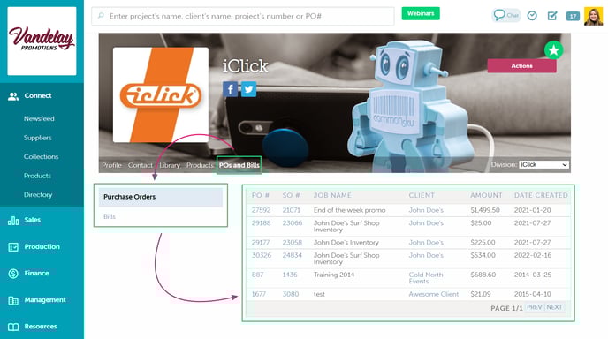
Task: Go to NEXT page of purchase orders
Action: click(554, 307)
